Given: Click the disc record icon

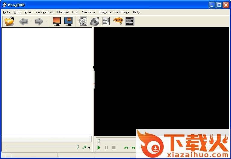Looking at the screenshot, I should (x=94, y=21).
